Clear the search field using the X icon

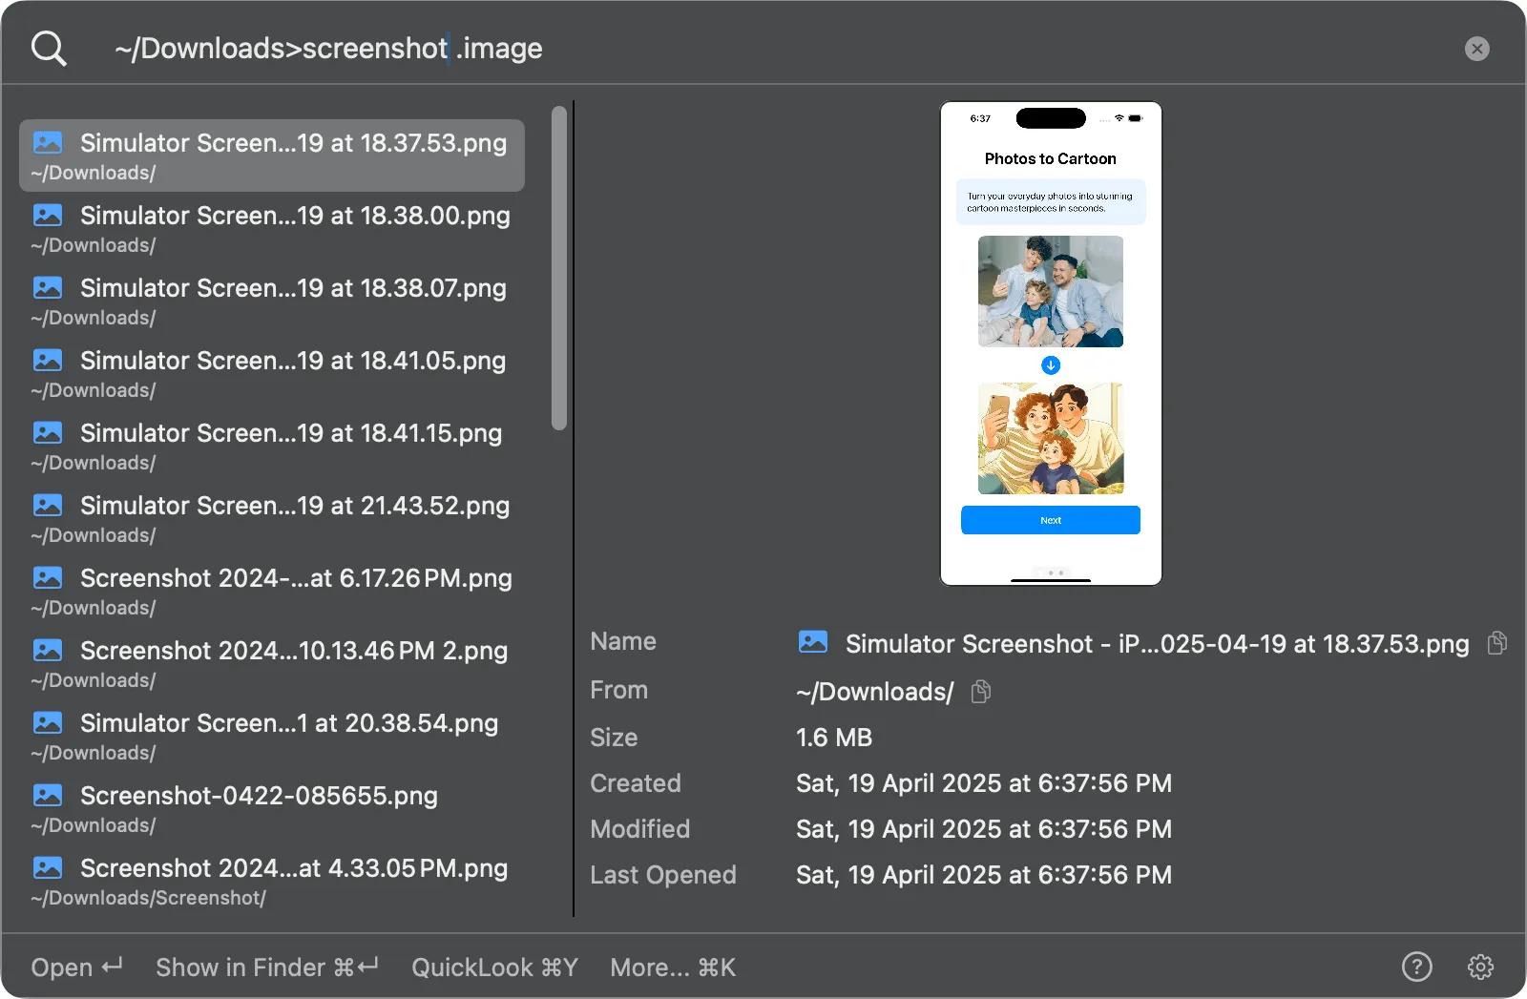pyautogui.click(x=1476, y=49)
